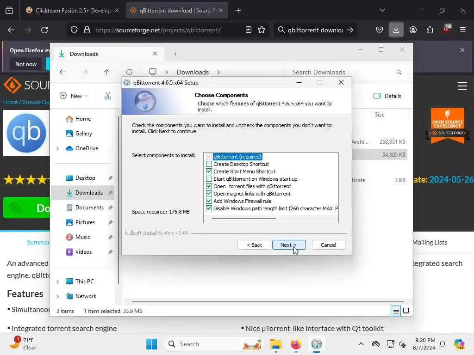Click Firefox back navigation arrow
The image size is (474, 355).
(x=11, y=30)
